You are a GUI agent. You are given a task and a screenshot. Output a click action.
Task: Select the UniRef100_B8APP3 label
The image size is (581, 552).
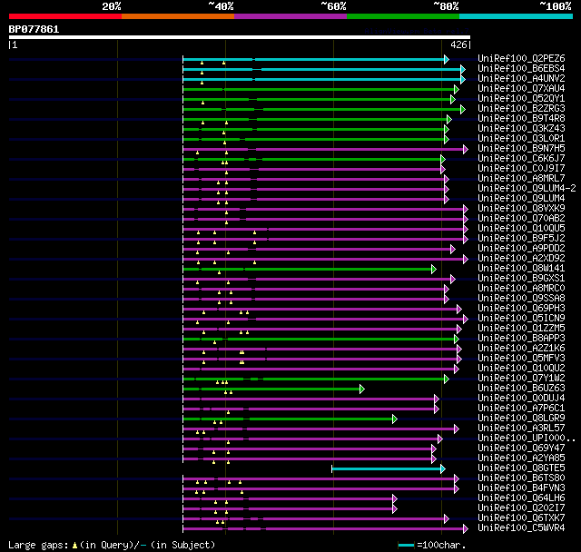click(521, 339)
